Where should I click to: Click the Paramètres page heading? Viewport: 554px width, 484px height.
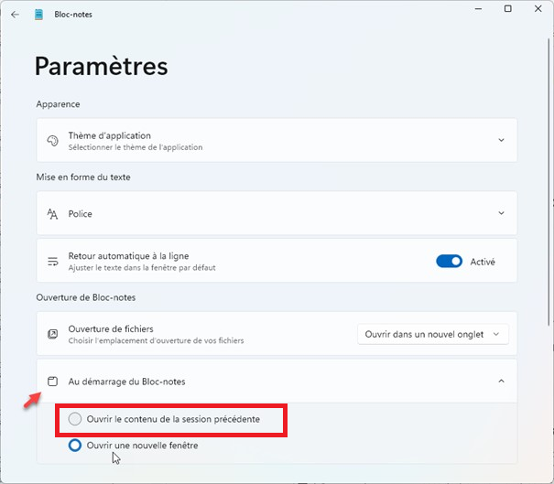click(x=102, y=67)
